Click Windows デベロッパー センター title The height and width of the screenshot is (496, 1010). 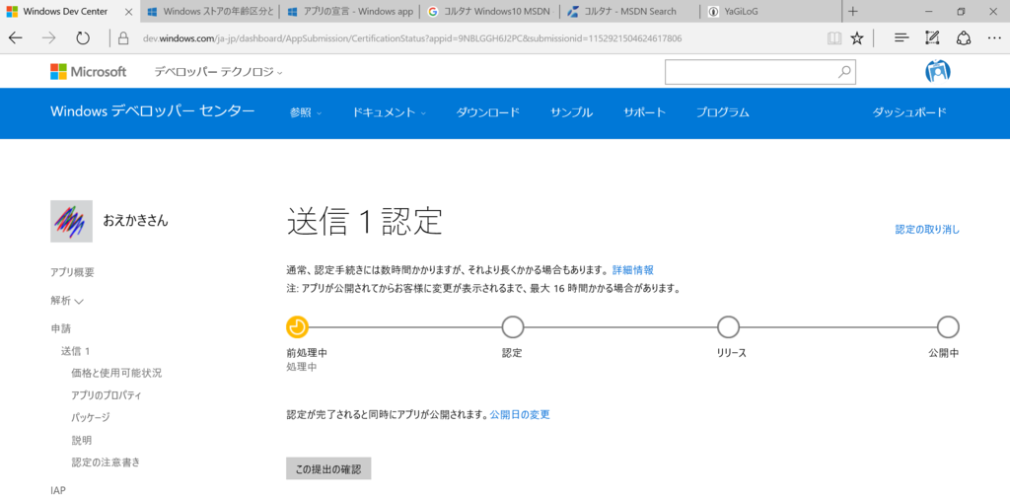tap(153, 111)
